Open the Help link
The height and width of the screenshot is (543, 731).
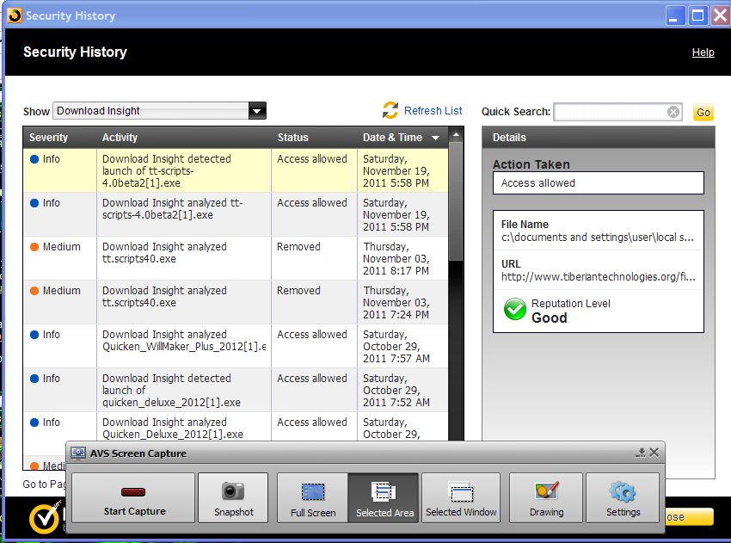(x=703, y=52)
